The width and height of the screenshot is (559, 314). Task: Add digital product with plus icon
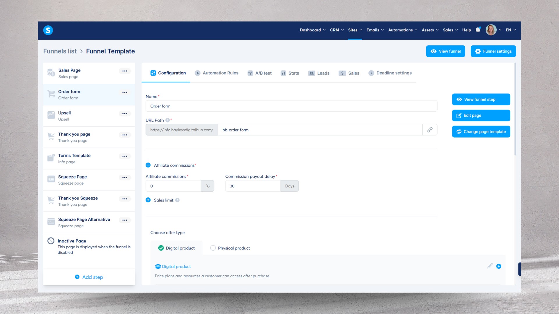pyautogui.click(x=499, y=266)
